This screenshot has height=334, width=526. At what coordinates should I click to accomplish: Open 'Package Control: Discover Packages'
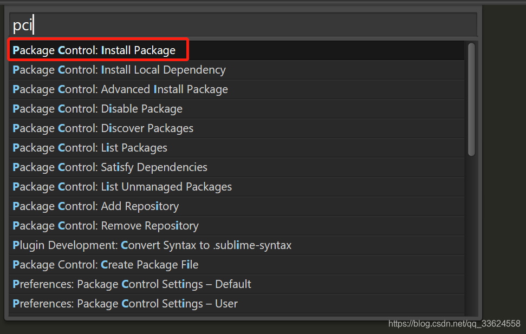click(x=237, y=128)
